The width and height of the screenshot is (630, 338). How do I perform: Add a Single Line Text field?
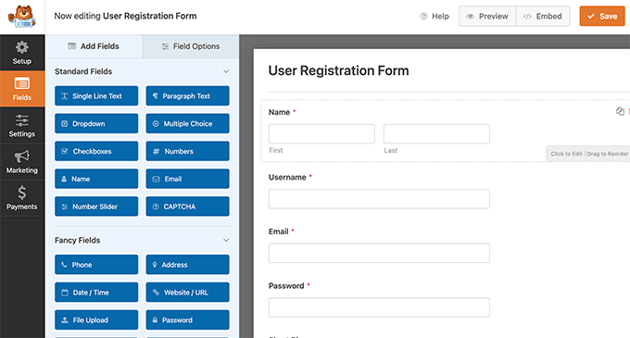pos(96,96)
